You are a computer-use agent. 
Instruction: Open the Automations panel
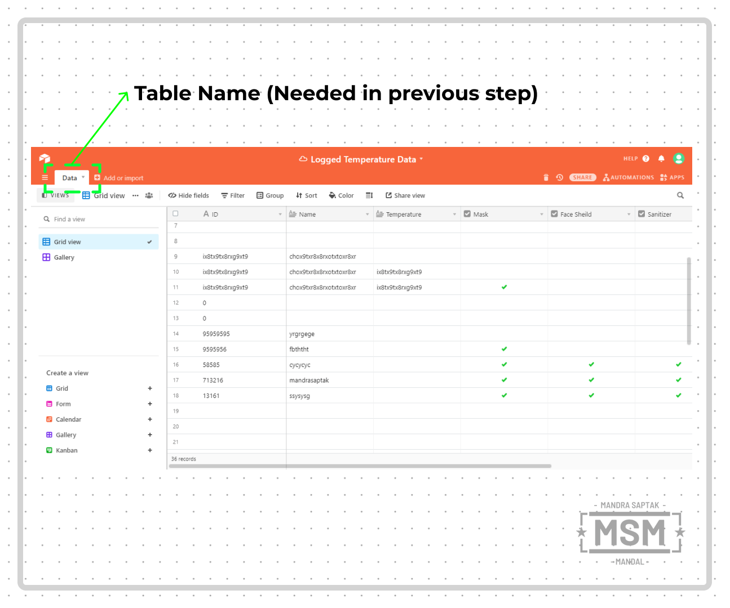point(628,177)
